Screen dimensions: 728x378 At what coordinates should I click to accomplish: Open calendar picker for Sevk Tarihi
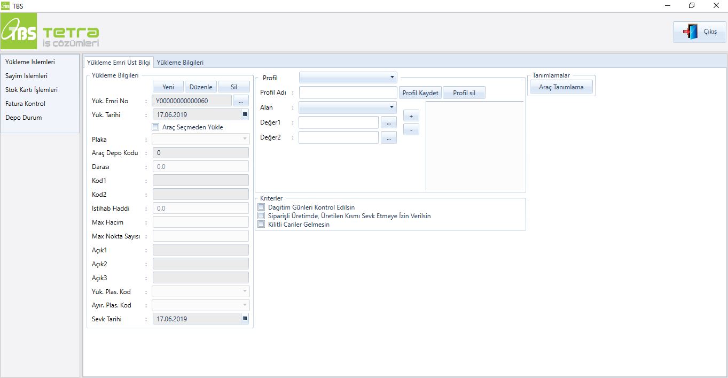tap(245, 319)
